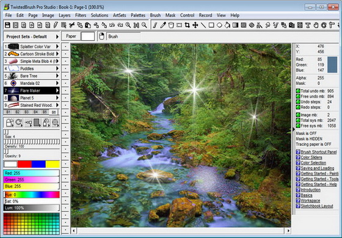Screen dimensions: 342x238
Task: Click the Paper button
Action: (71, 36)
